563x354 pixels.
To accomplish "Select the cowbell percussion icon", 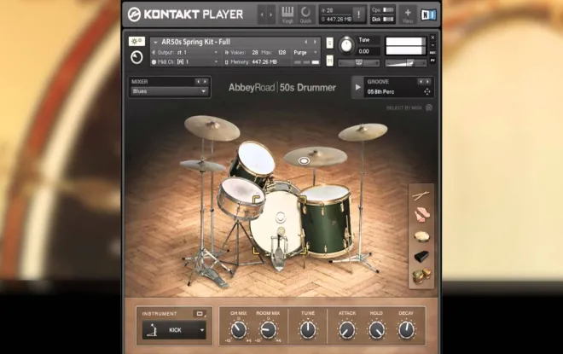I will click(x=421, y=257).
